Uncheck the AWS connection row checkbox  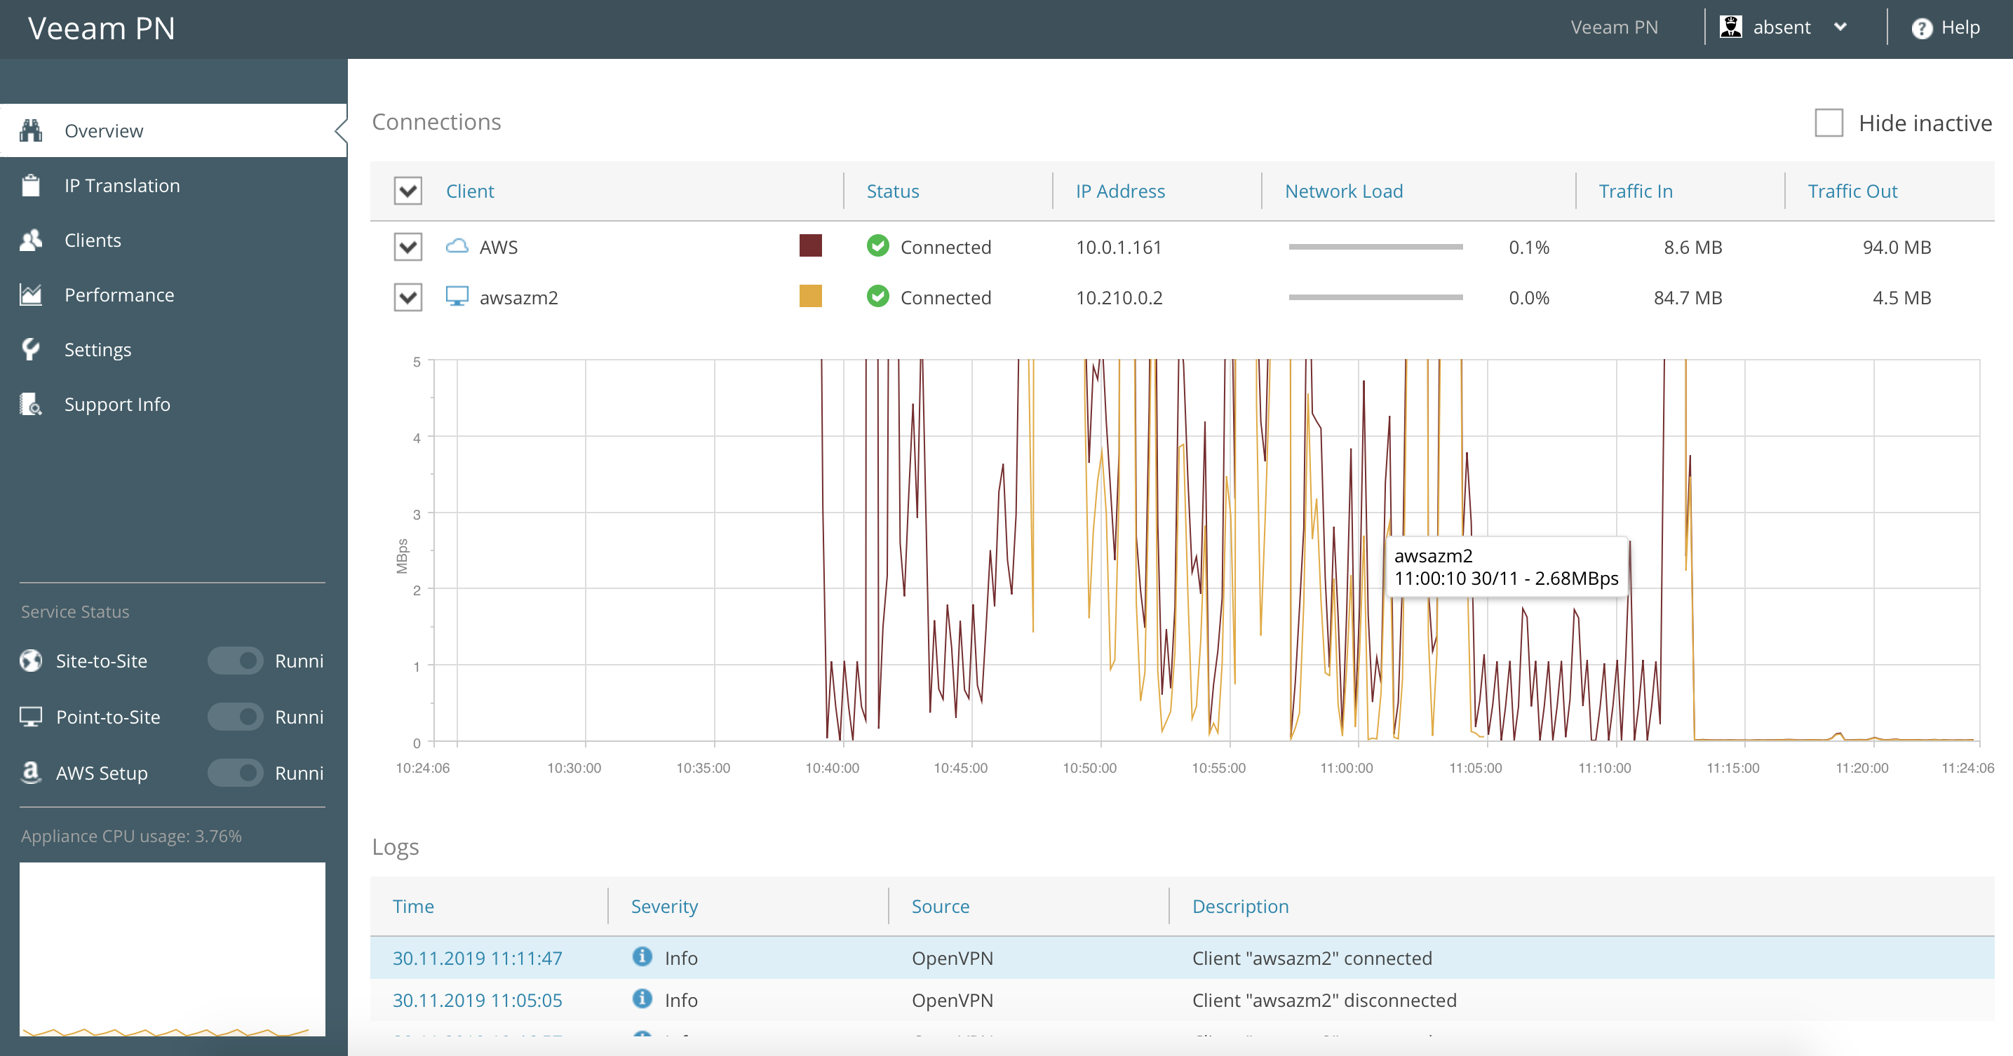[408, 247]
